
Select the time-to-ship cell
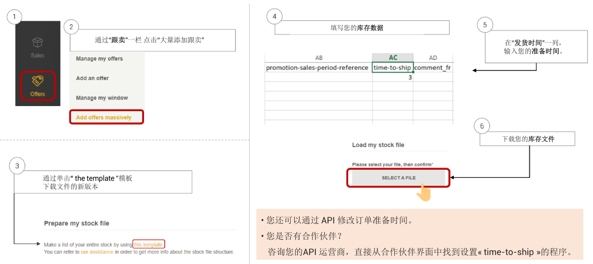(x=392, y=67)
